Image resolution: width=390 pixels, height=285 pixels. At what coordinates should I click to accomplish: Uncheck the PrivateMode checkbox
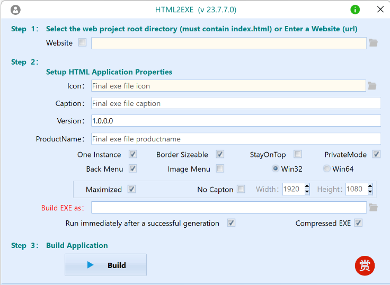376,154
